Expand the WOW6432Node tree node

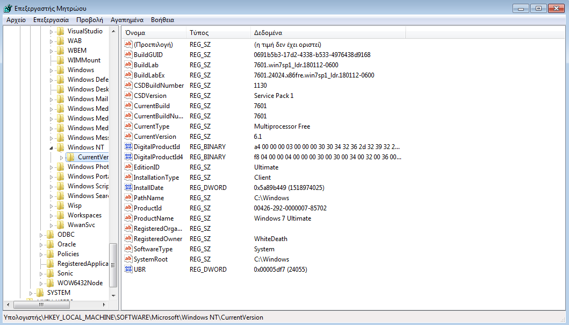pos(41,283)
